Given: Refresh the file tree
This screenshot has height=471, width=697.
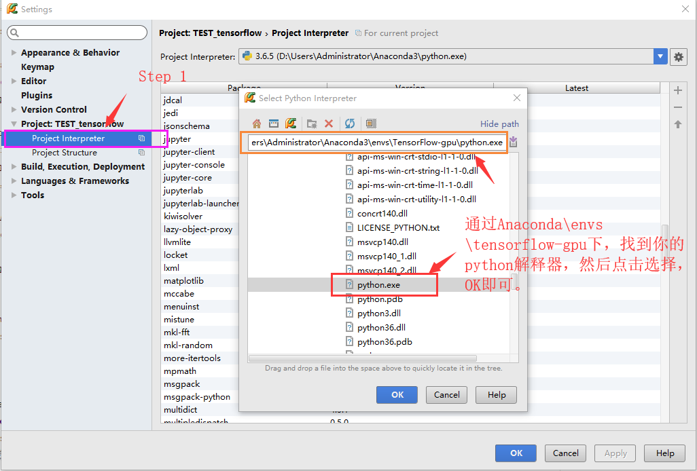Looking at the screenshot, I should [x=350, y=124].
